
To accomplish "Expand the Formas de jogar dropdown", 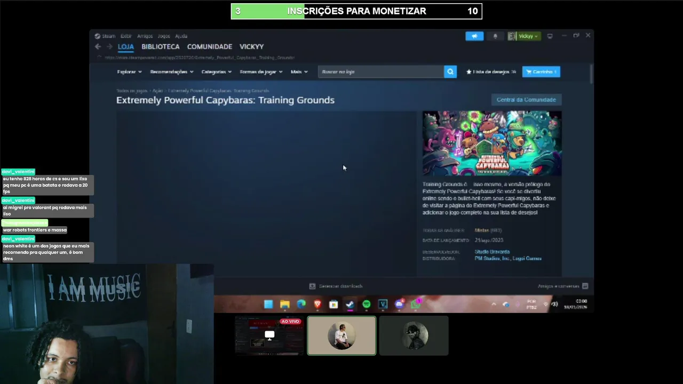I will [261, 71].
